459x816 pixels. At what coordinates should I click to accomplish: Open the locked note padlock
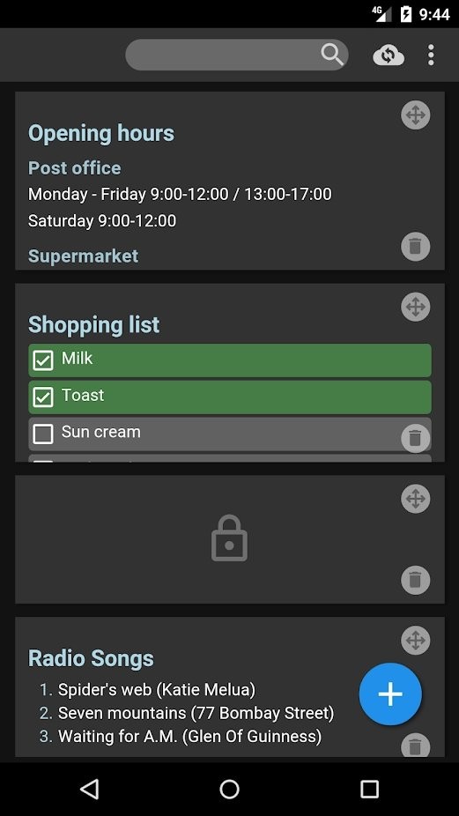[229, 538]
